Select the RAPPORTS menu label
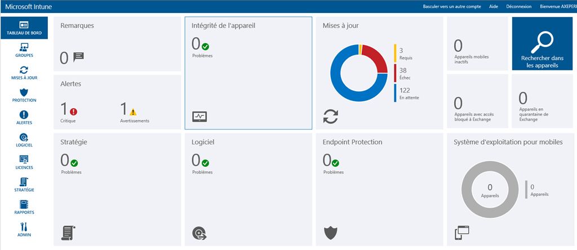Image resolution: width=577 pixels, height=250 pixels. click(x=24, y=212)
